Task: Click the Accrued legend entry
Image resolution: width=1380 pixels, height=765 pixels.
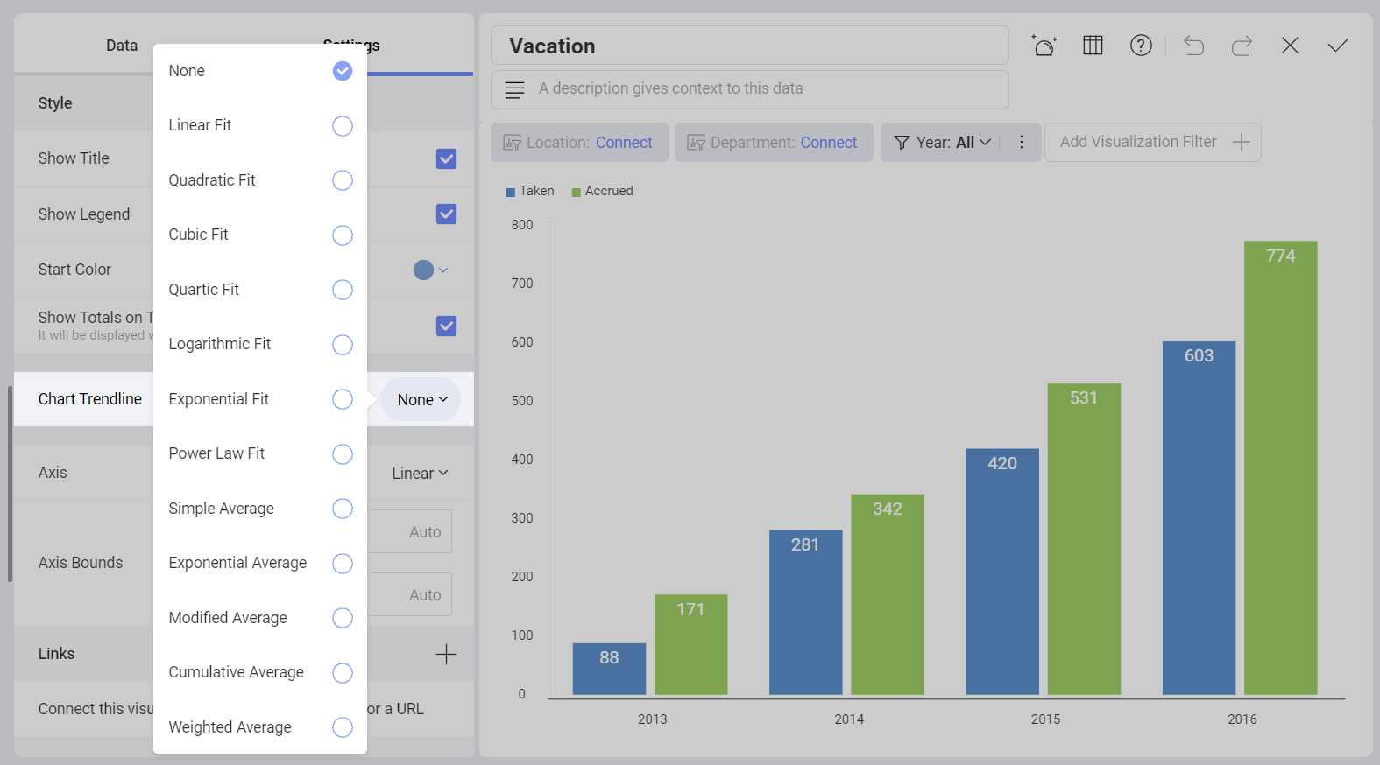Action: point(602,191)
